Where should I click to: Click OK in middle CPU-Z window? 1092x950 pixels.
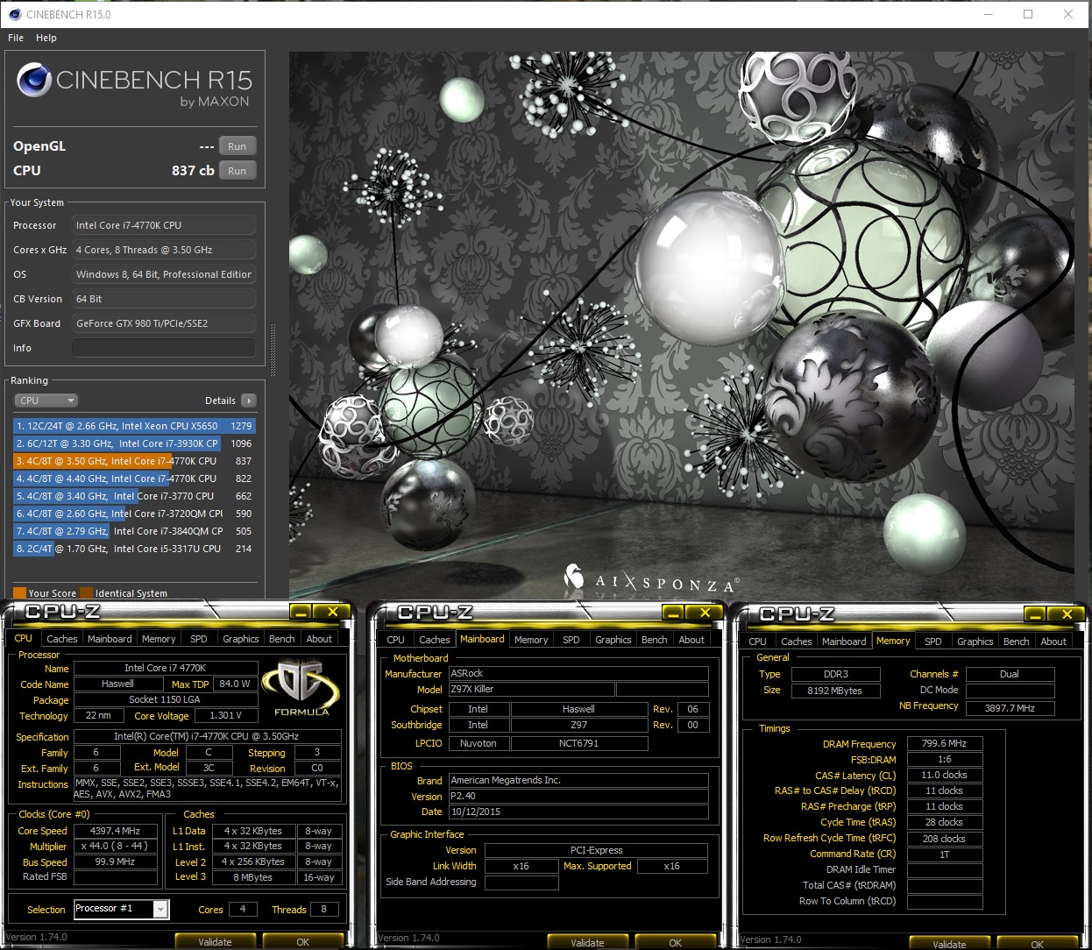coord(675,943)
